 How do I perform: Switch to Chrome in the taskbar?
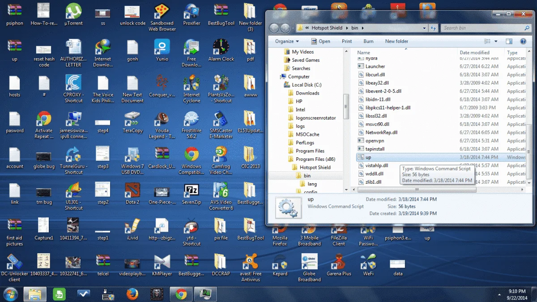tap(181, 294)
